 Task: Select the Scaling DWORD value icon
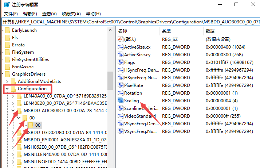pyautogui.click(x=121, y=100)
